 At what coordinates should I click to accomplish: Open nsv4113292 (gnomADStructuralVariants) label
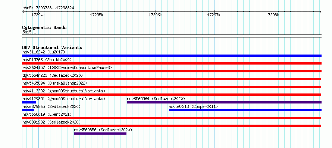pyautogui.click(x=64, y=91)
